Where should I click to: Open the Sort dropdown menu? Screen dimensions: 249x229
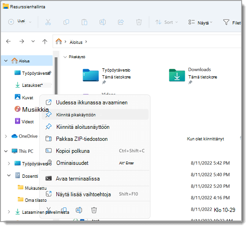pyautogui.click(x=166, y=22)
